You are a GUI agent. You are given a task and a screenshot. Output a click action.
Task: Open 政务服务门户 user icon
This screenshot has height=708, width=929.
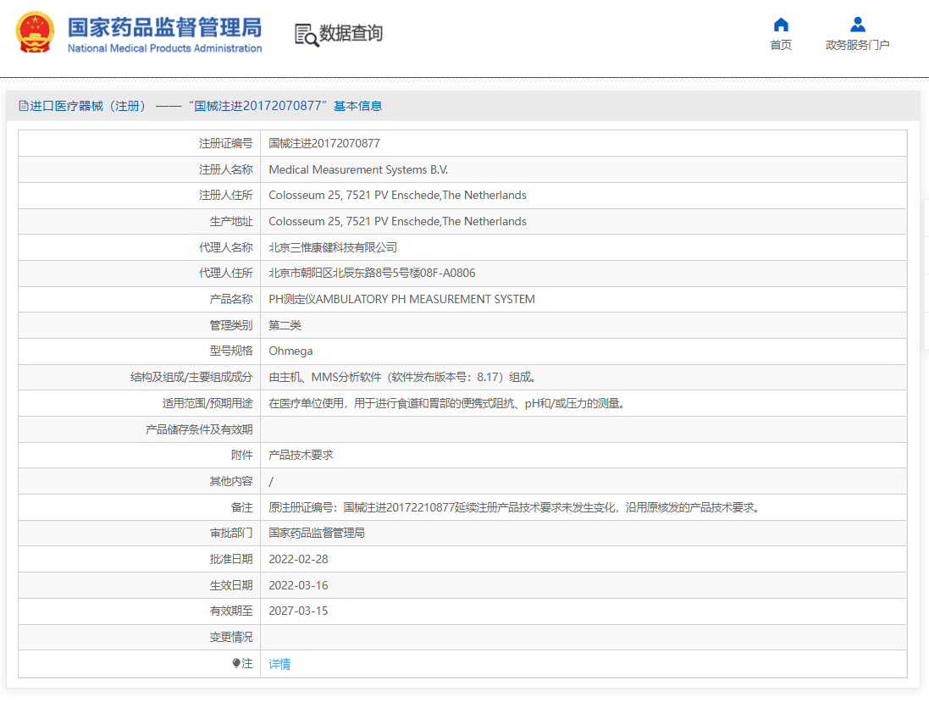(857, 25)
